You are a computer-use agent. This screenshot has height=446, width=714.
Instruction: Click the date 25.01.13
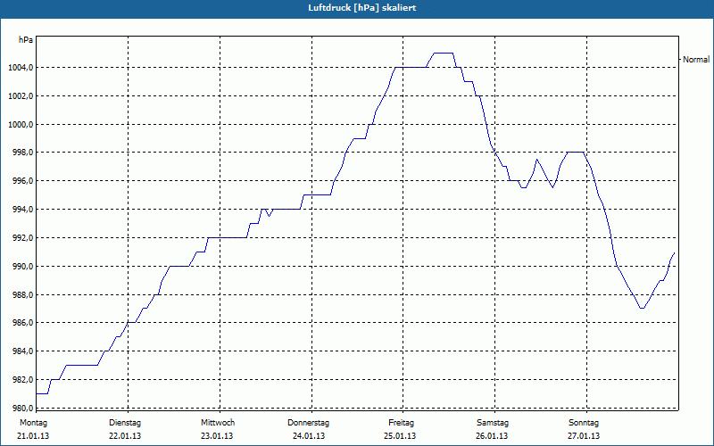[400, 436]
